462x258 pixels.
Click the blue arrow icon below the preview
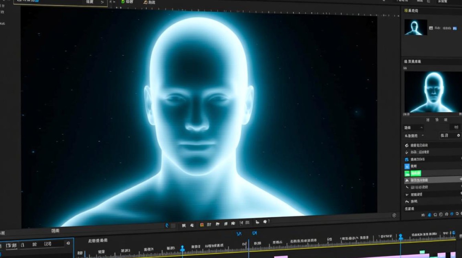tap(167, 225)
